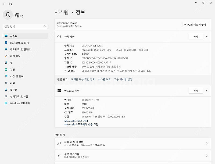Open the 네트워크 및 인터넷 settings page

pos(25,49)
